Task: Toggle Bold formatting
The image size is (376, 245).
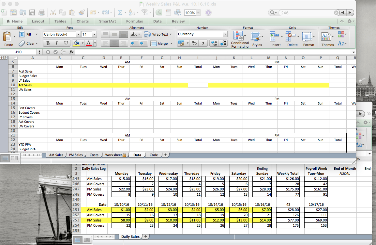Action: point(48,43)
